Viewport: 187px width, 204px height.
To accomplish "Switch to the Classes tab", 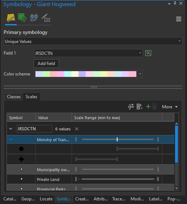I will click(x=13, y=97).
